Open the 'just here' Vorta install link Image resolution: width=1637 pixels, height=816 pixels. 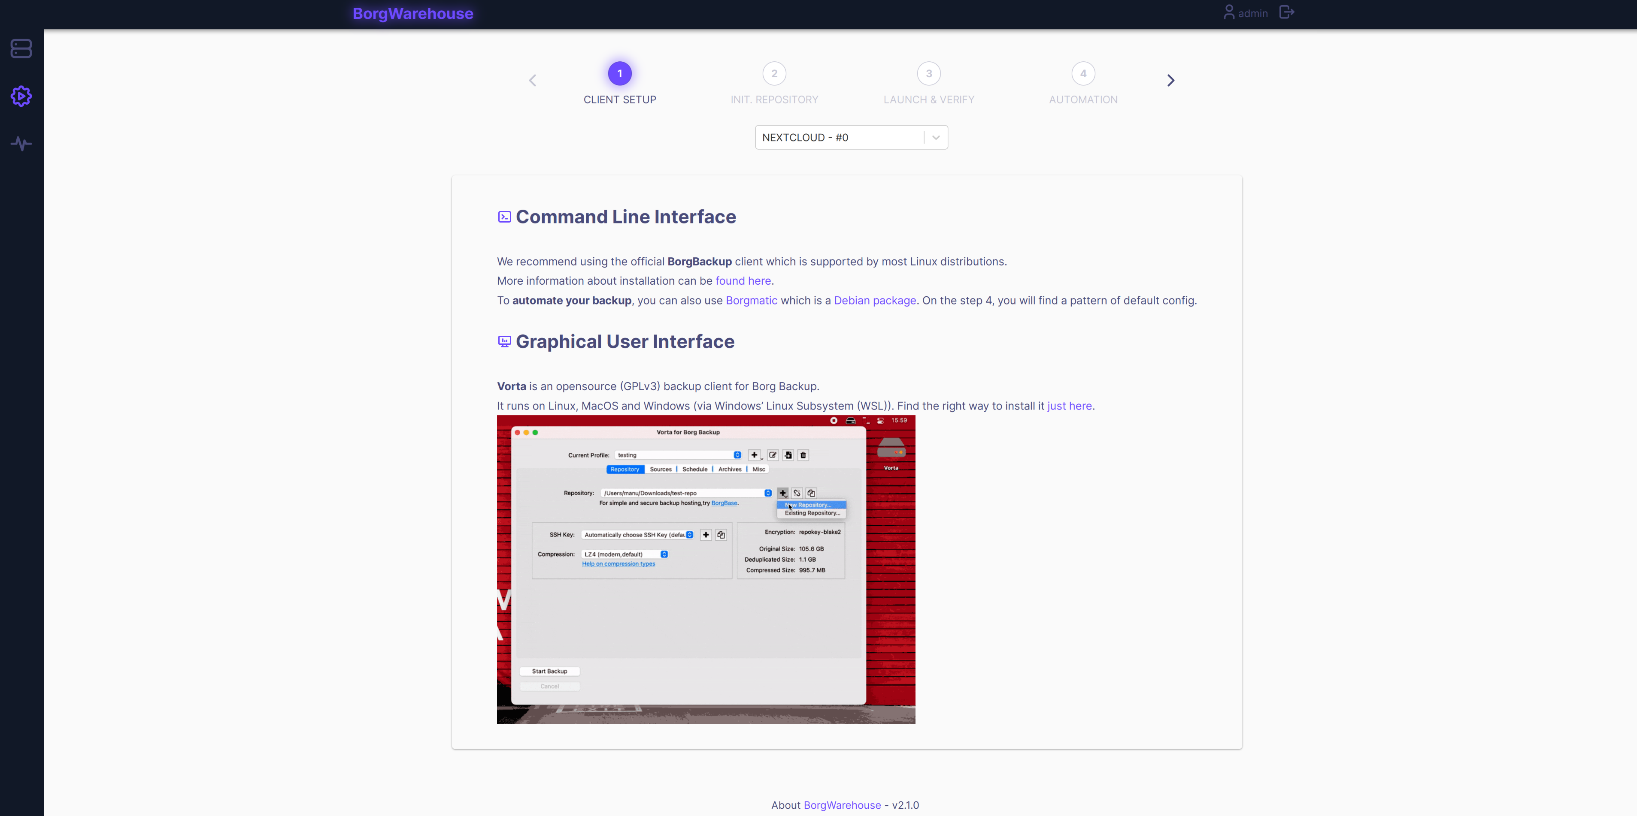click(1069, 406)
